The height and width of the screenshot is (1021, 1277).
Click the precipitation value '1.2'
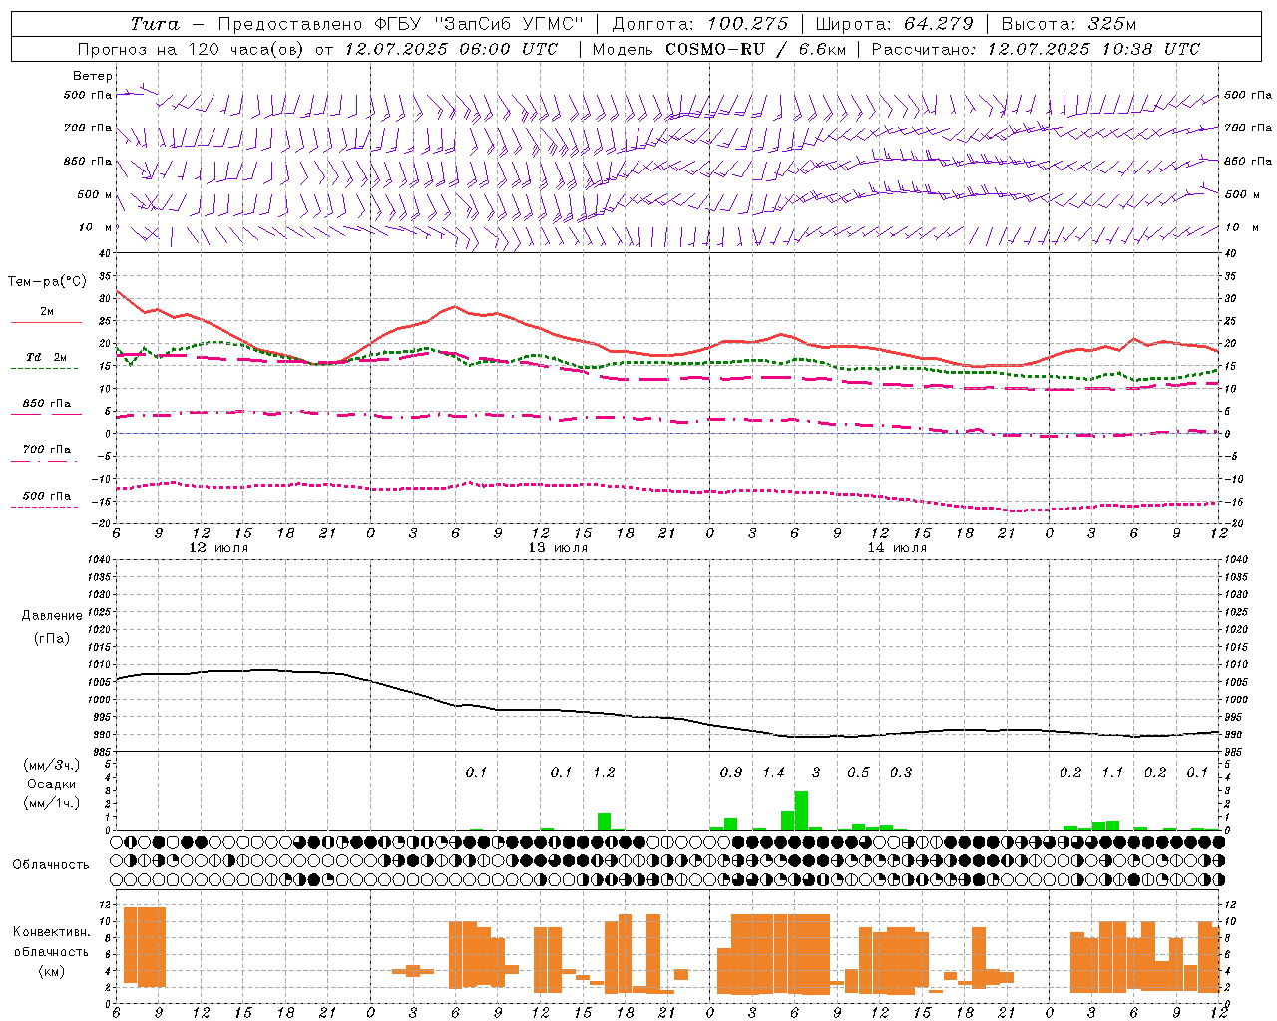(604, 773)
